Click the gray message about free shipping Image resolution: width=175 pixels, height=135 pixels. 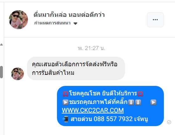click(76, 68)
